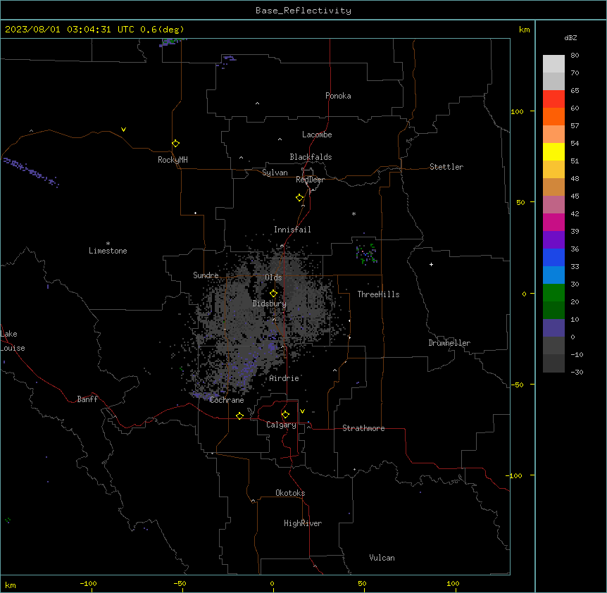
Task: Click the Drumheller label
Action: point(449,343)
